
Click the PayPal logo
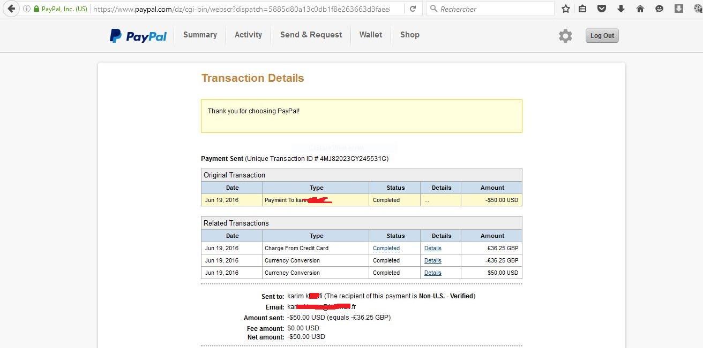point(138,36)
